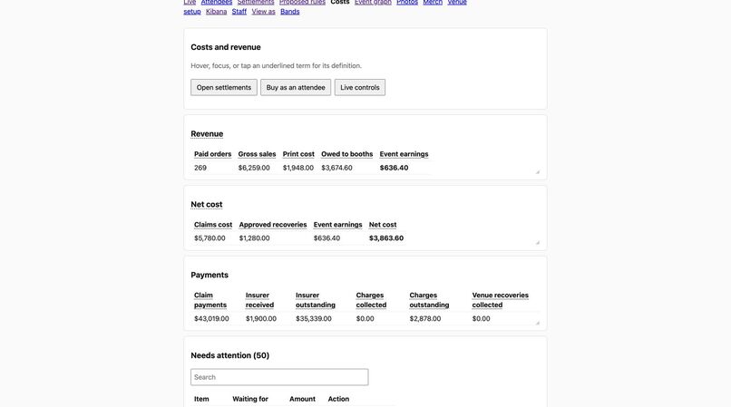Tap the Insurer received column term

coord(259,300)
